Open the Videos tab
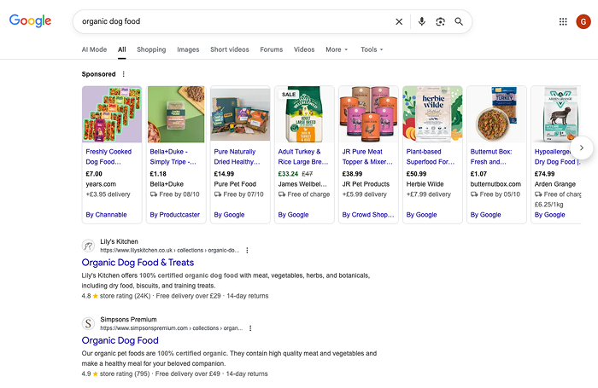The height and width of the screenshot is (388, 598). click(304, 49)
